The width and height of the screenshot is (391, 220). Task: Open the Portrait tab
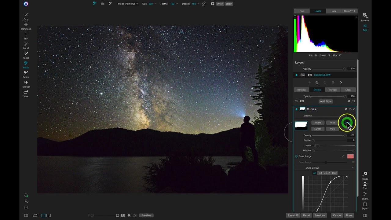tap(333, 90)
